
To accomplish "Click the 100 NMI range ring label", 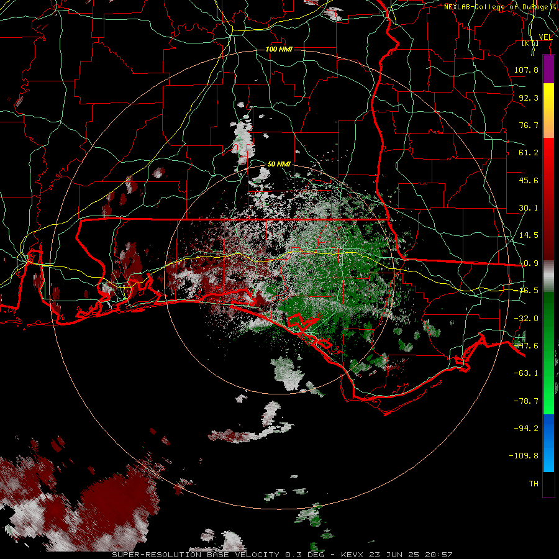I will pyautogui.click(x=279, y=49).
